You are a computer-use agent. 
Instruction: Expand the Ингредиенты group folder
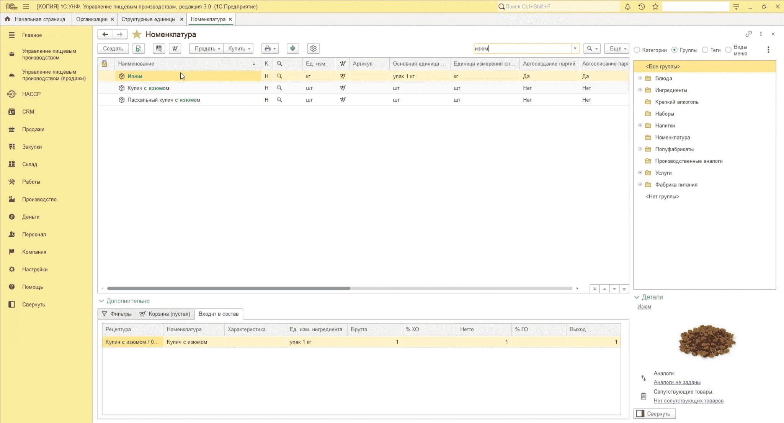[x=640, y=90]
